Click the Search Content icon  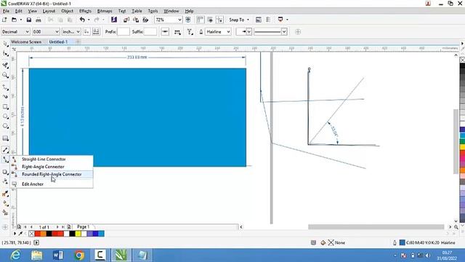(114, 20)
